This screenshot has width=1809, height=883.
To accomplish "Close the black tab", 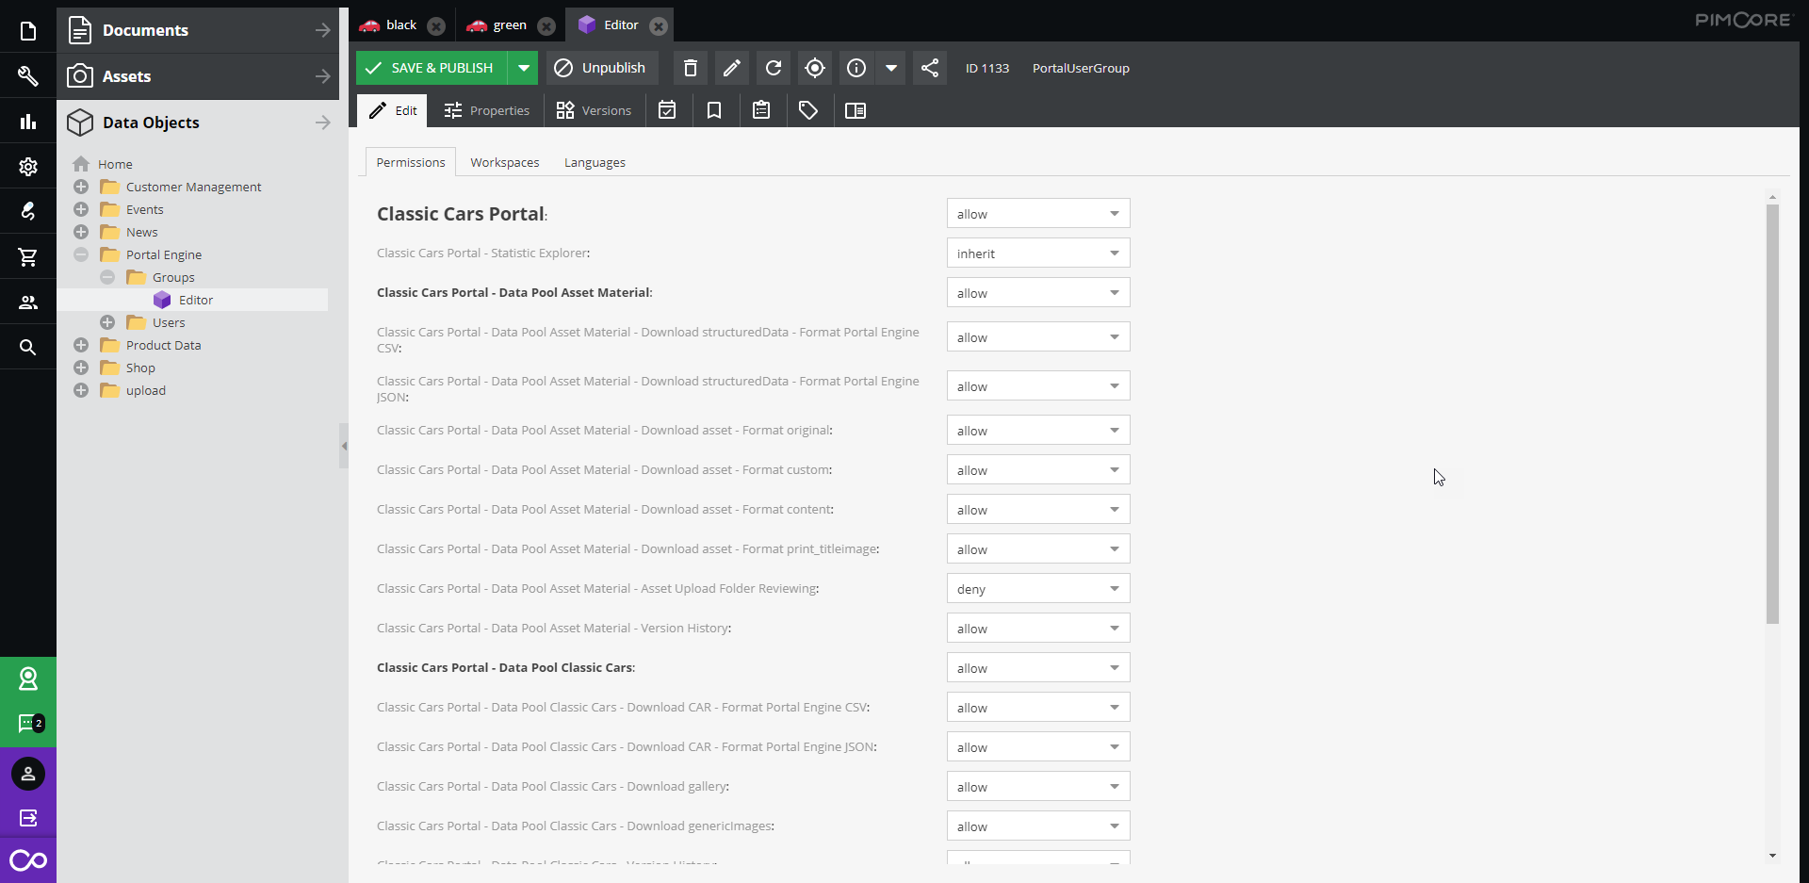I will pos(436,25).
